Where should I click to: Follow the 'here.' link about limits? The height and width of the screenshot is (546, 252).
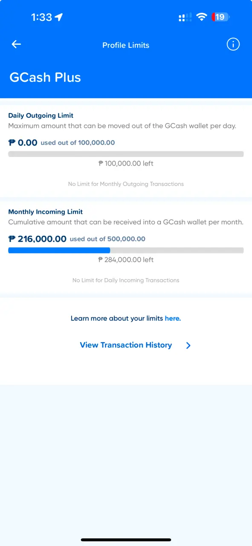click(173, 318)
